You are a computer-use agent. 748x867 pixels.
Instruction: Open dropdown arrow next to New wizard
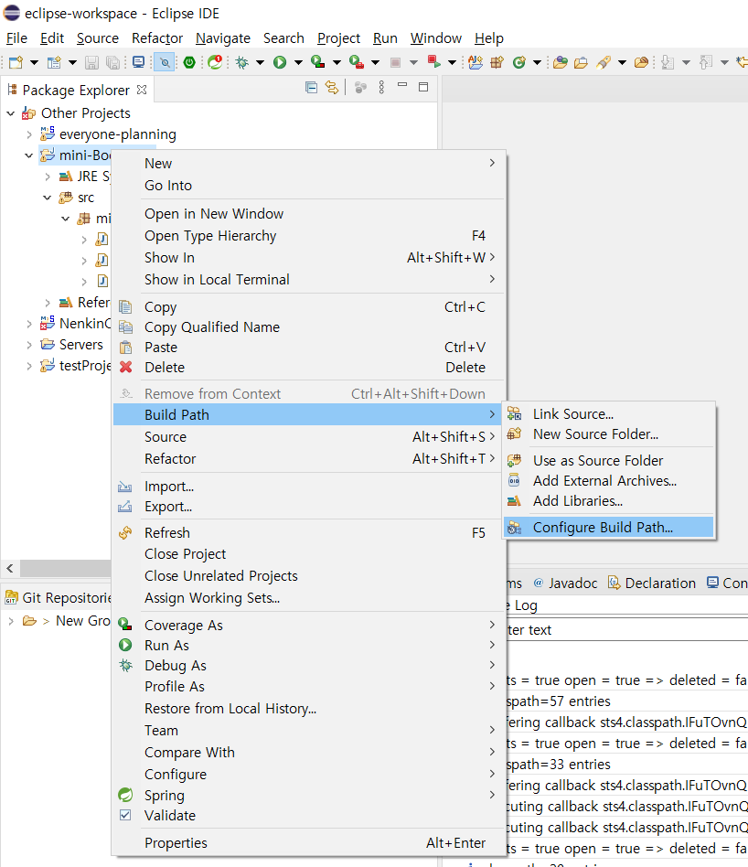34,62
